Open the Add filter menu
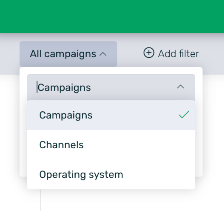Viewport: 224px width, 211px height. pos(171,53)
